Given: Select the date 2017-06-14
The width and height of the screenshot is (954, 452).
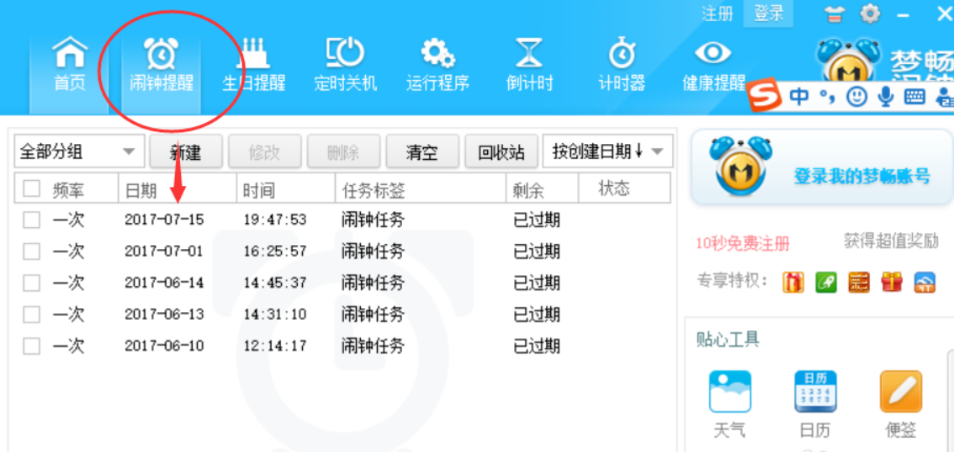Looking at the screenshot, I should [164, 283].
